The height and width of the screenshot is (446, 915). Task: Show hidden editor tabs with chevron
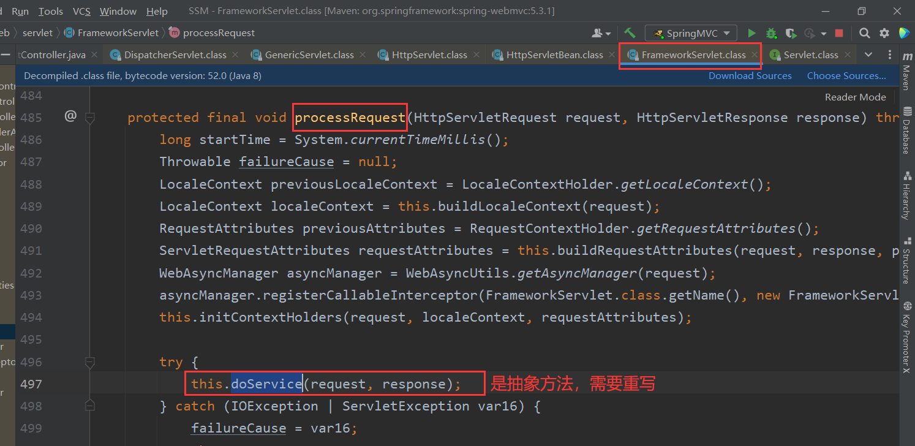[x=868, y=55]
